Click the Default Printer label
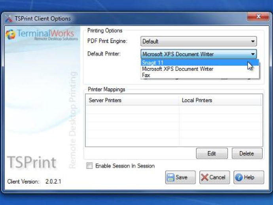Viewport: 273px width, 205px height. point(104,54)
